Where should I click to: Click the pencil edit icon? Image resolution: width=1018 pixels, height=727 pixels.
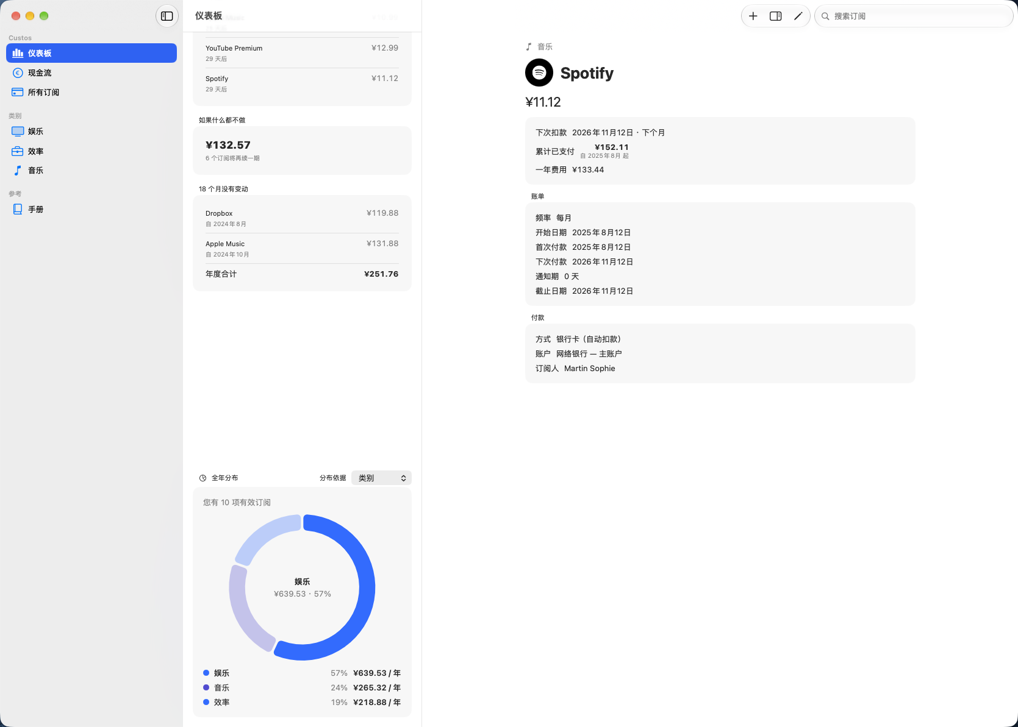[x=798, y=16]
